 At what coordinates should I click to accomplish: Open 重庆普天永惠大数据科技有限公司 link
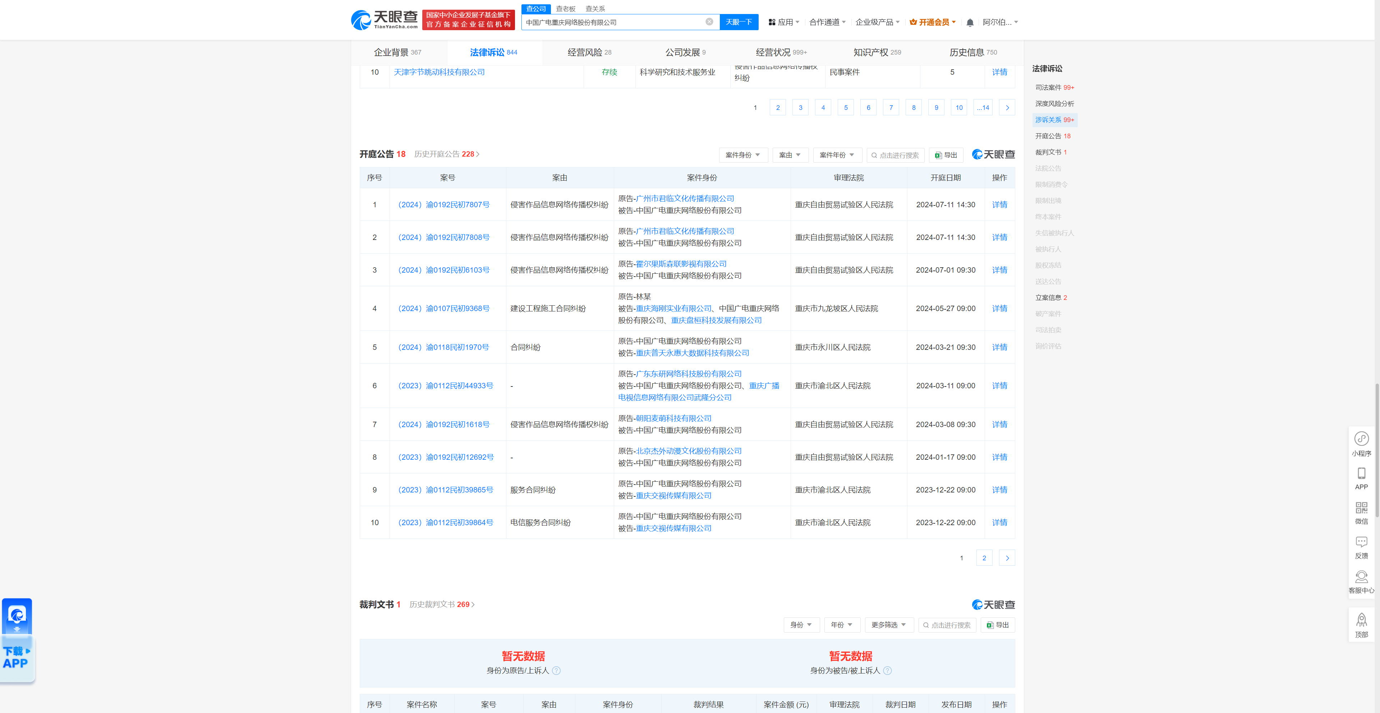tap(692, 353)
